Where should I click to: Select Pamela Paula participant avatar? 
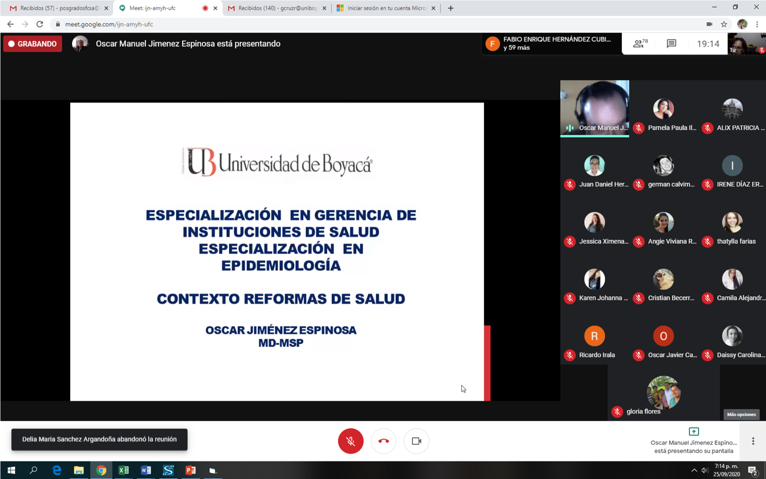coord(663,109)
